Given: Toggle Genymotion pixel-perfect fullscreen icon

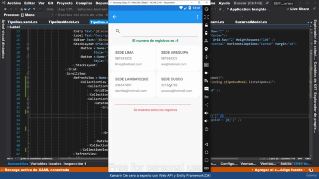Looking at the screenshot, I should (x=206, y=17).
